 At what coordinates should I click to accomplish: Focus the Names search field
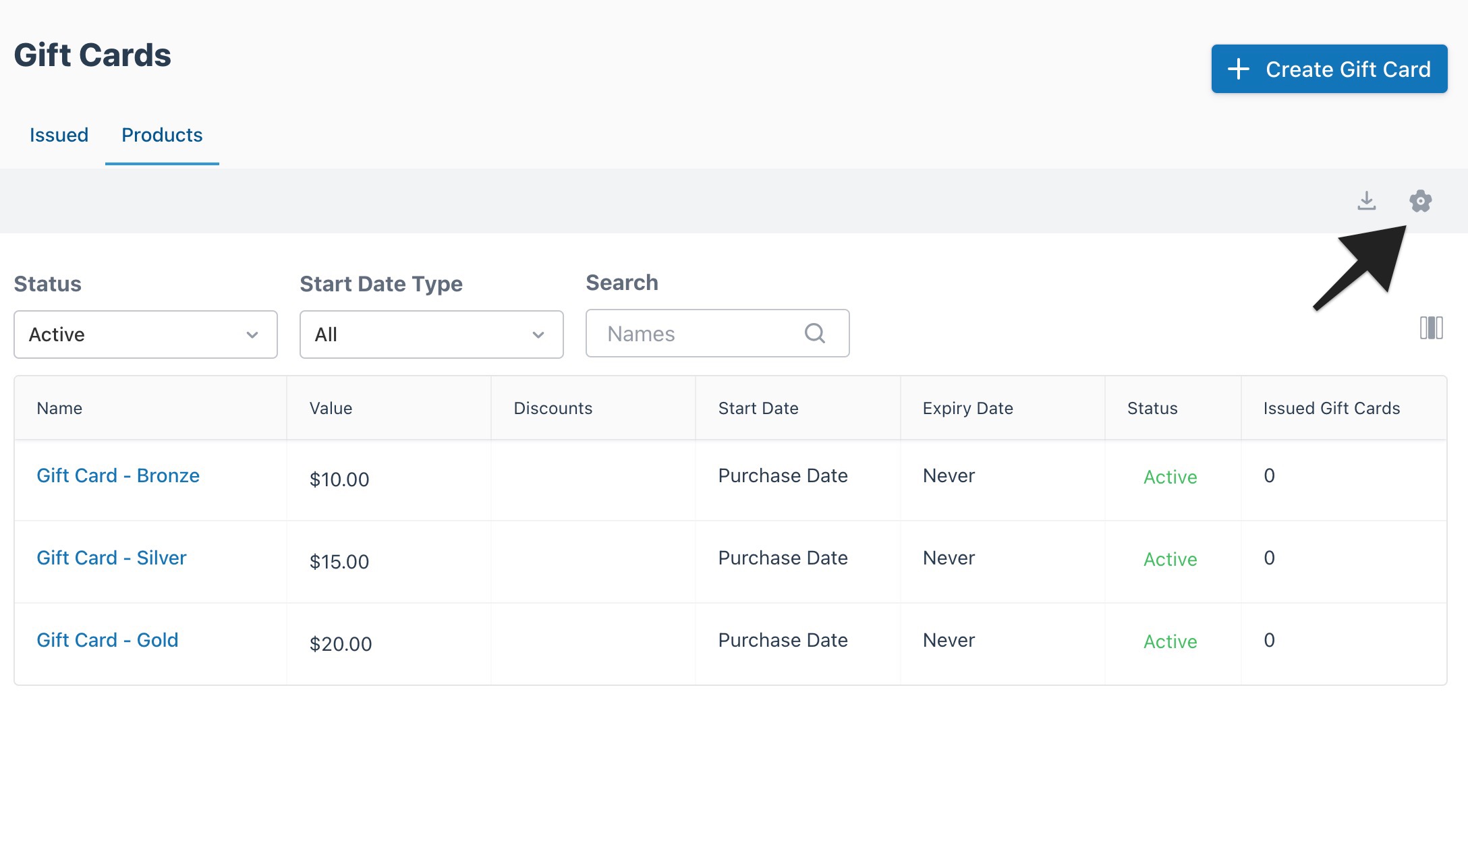717,333
